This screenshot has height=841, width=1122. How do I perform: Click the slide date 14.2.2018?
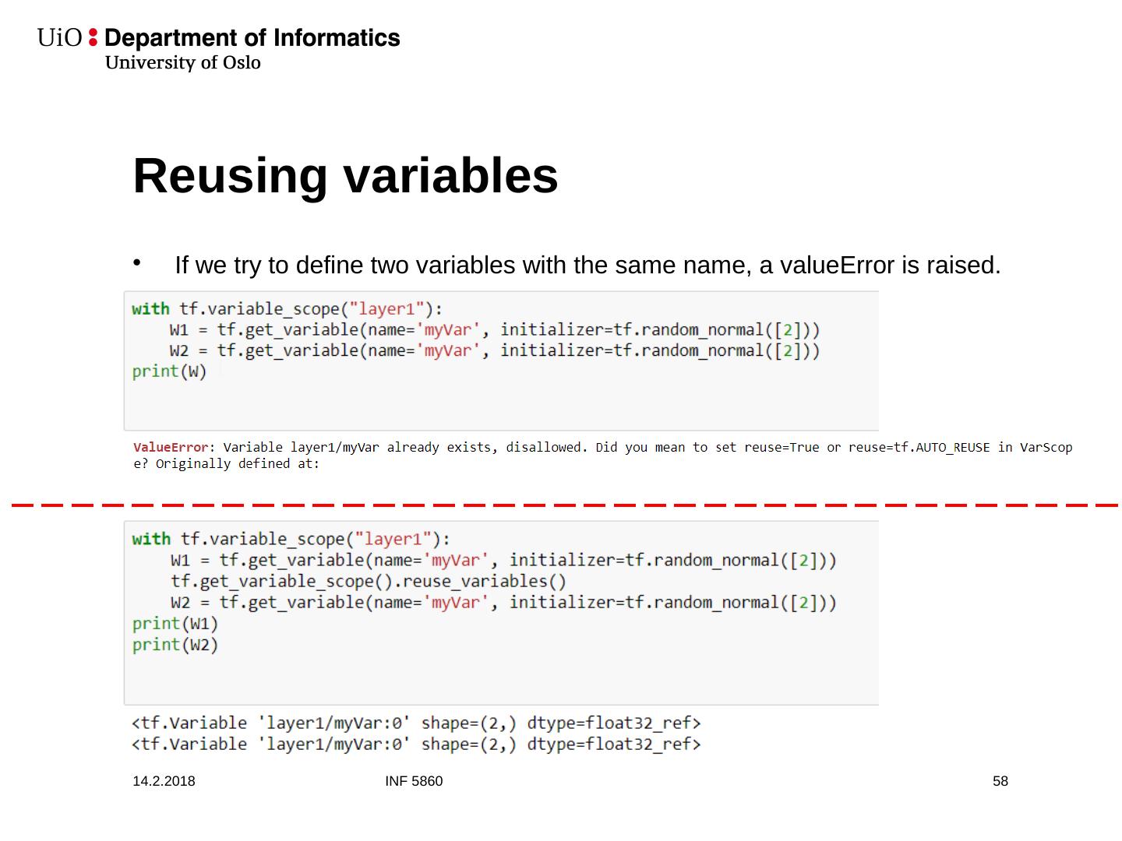point(164,781)
